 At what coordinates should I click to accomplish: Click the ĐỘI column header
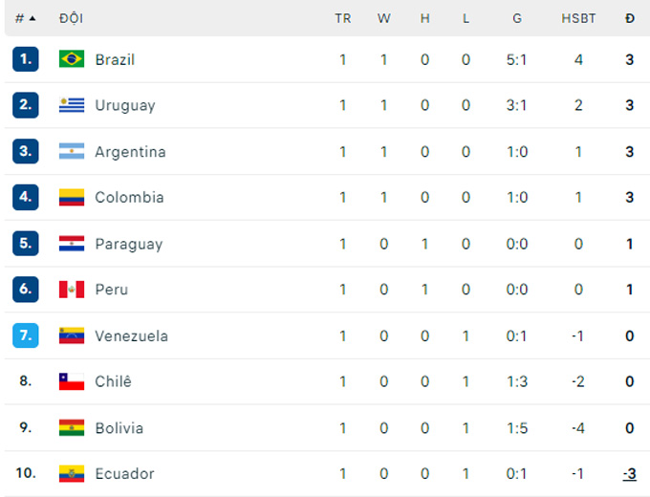(x=71, y=18)
